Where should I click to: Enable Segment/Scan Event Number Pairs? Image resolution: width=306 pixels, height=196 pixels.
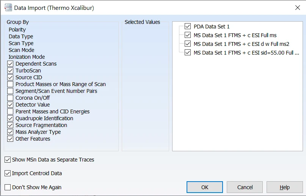point(10,91)
